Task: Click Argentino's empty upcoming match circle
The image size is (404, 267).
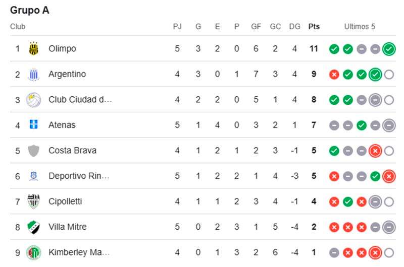Action: pyautogui.click(x=389, y=75)
